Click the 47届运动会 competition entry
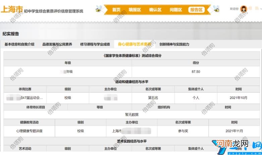The image size is (262, 155). click(x=25, y=98)
